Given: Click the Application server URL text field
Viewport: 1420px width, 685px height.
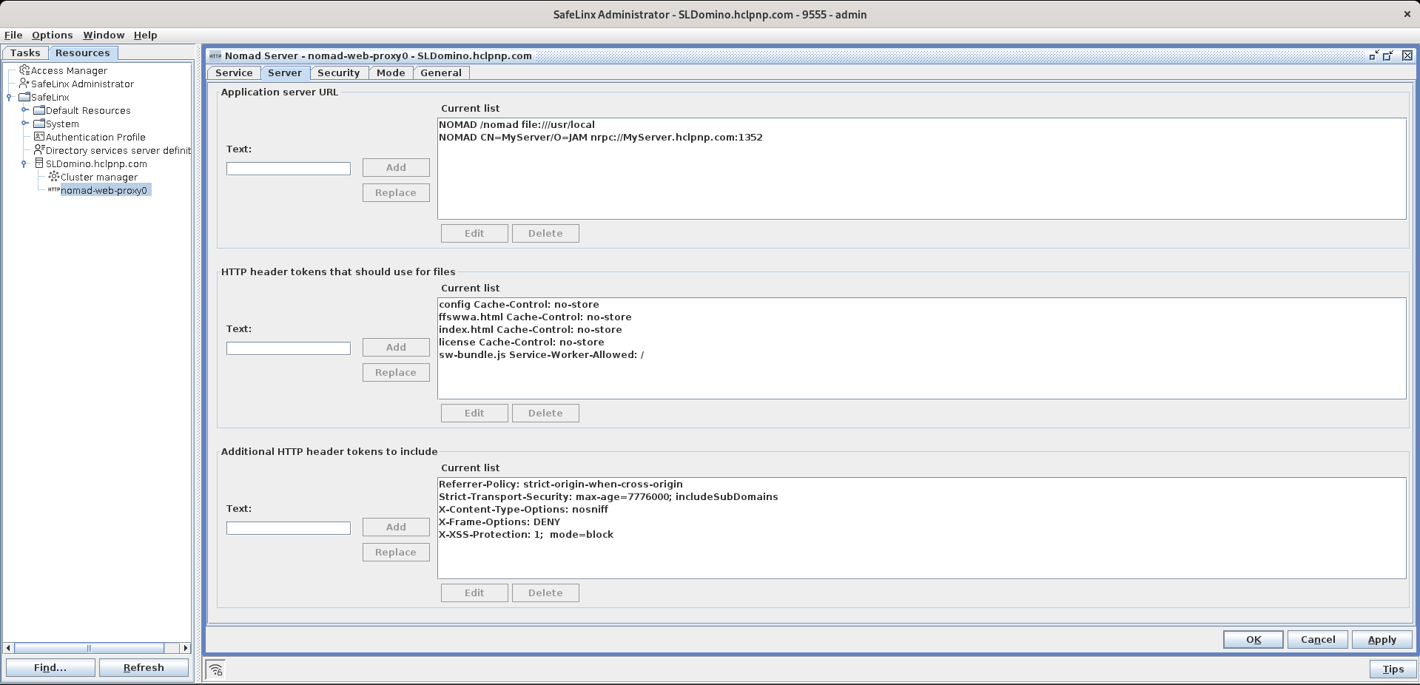Looking at the screenshot, I should pyautogui.click(x=289, y=169).
